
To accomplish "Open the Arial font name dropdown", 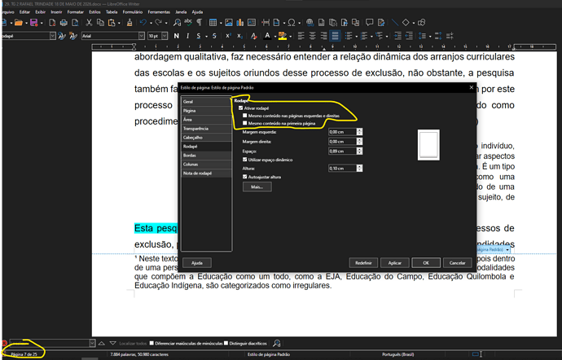I will pyautogui.click(x=142, y=36).
